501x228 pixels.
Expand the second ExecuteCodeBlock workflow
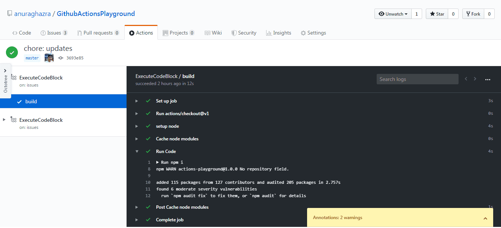(x=4, y=120)
